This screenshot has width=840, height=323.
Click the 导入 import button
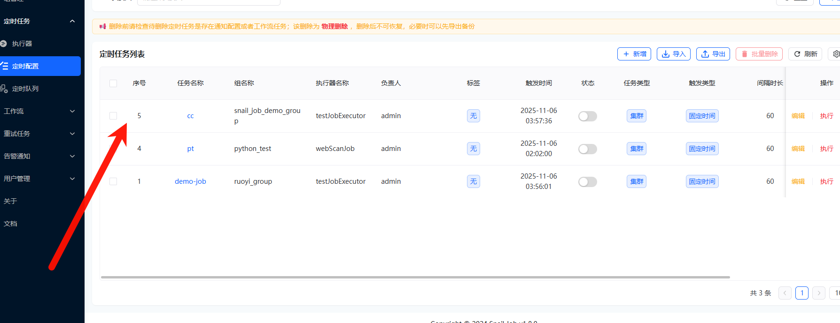(x=673, y=54)
